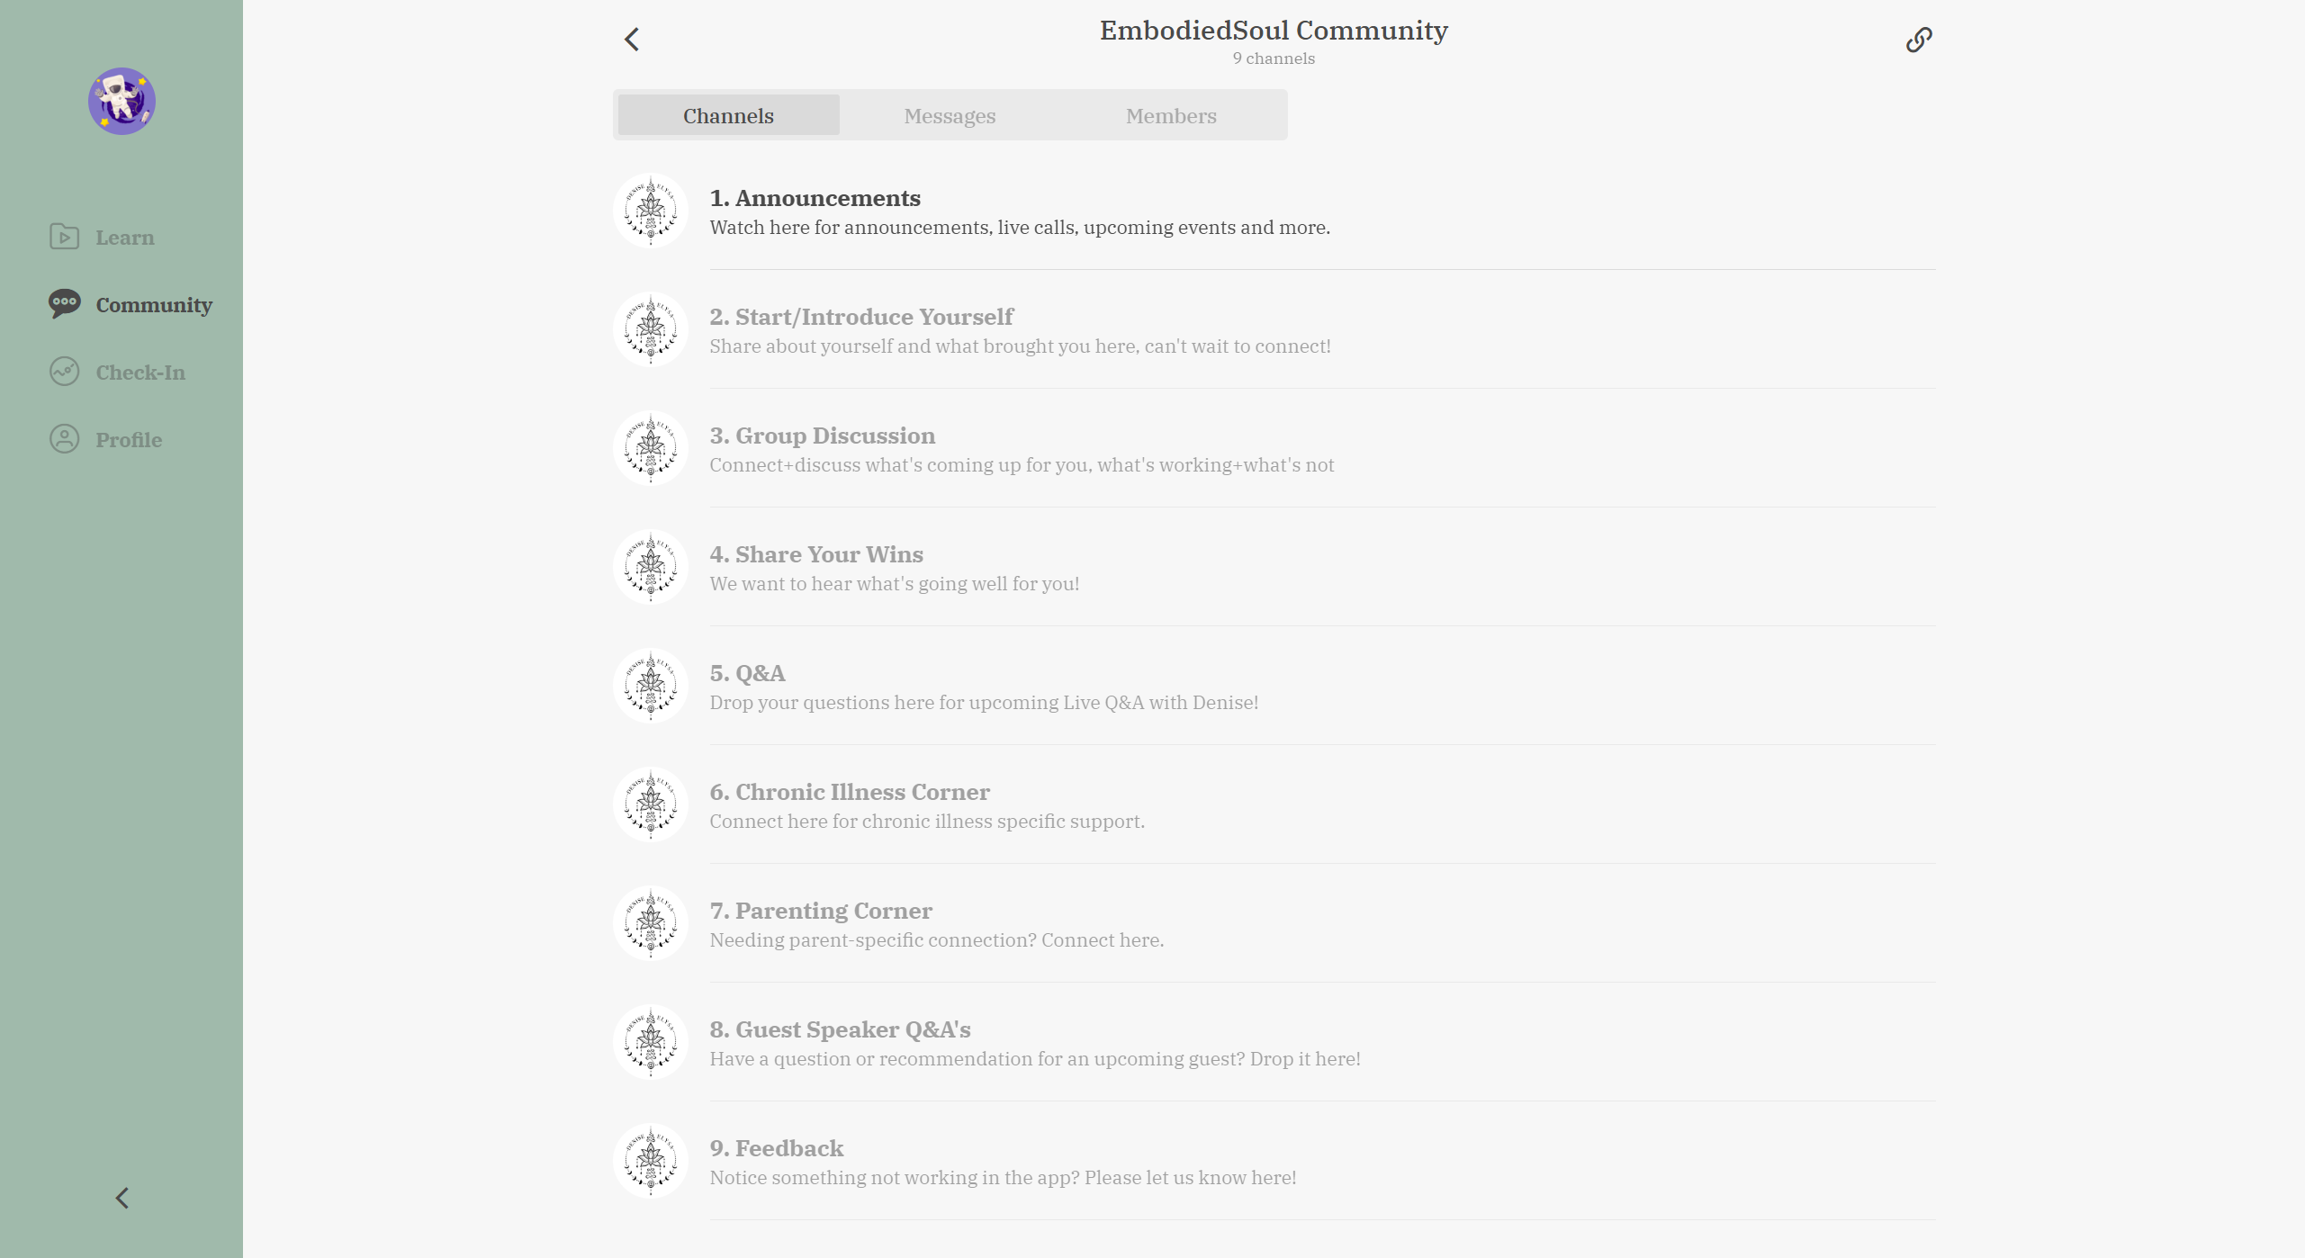This screenshot has height=1258, width=2305.
Task: Copy the community link via the chain icon
Action: (1918, 40)
